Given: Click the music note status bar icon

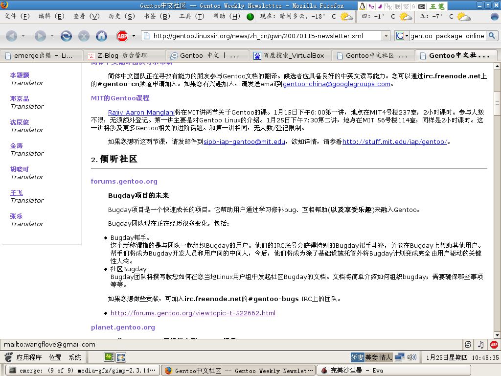Looking at the screenshot, I should point(481,344).
